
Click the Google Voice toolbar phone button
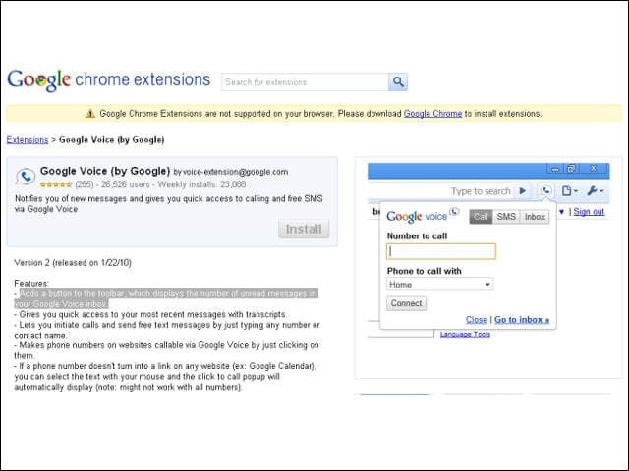(x=546, y=190)
